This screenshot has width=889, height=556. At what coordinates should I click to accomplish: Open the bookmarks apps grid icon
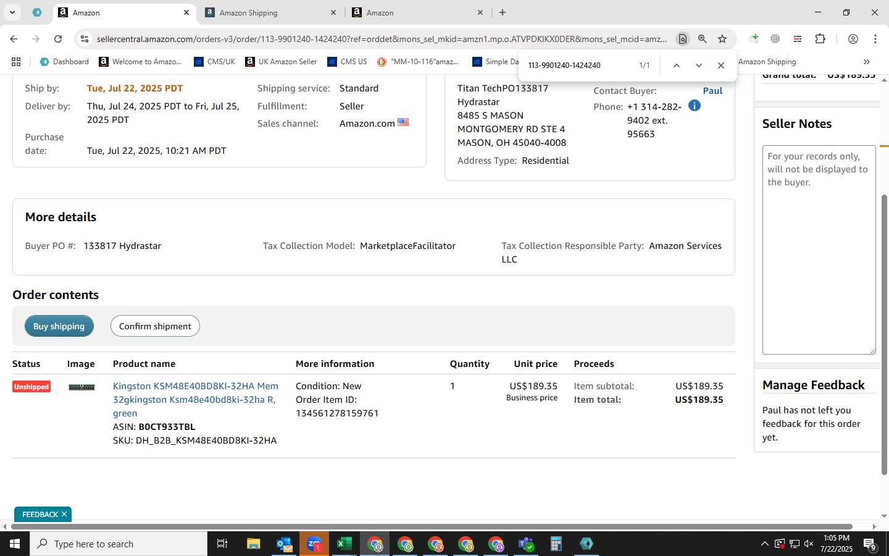click(16, 62)
